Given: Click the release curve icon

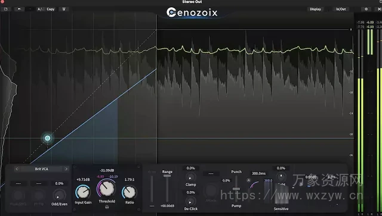Looking at the screenshot, I should [255, 185].
